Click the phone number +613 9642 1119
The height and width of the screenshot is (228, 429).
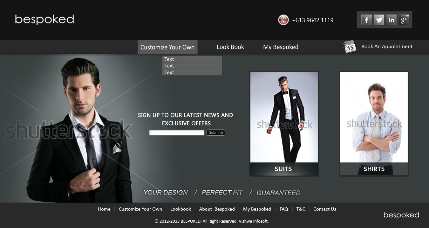pyautogui.click(x=313, y=20)
